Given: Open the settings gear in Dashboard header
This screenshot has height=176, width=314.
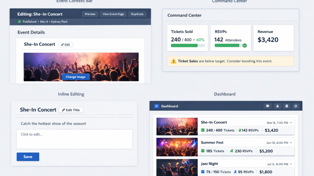Looking at the screenshot, I should click(296, 106).
